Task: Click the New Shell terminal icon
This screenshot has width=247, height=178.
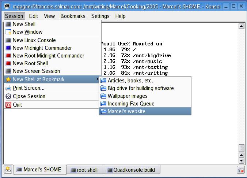Action: (x=8, y=24)
